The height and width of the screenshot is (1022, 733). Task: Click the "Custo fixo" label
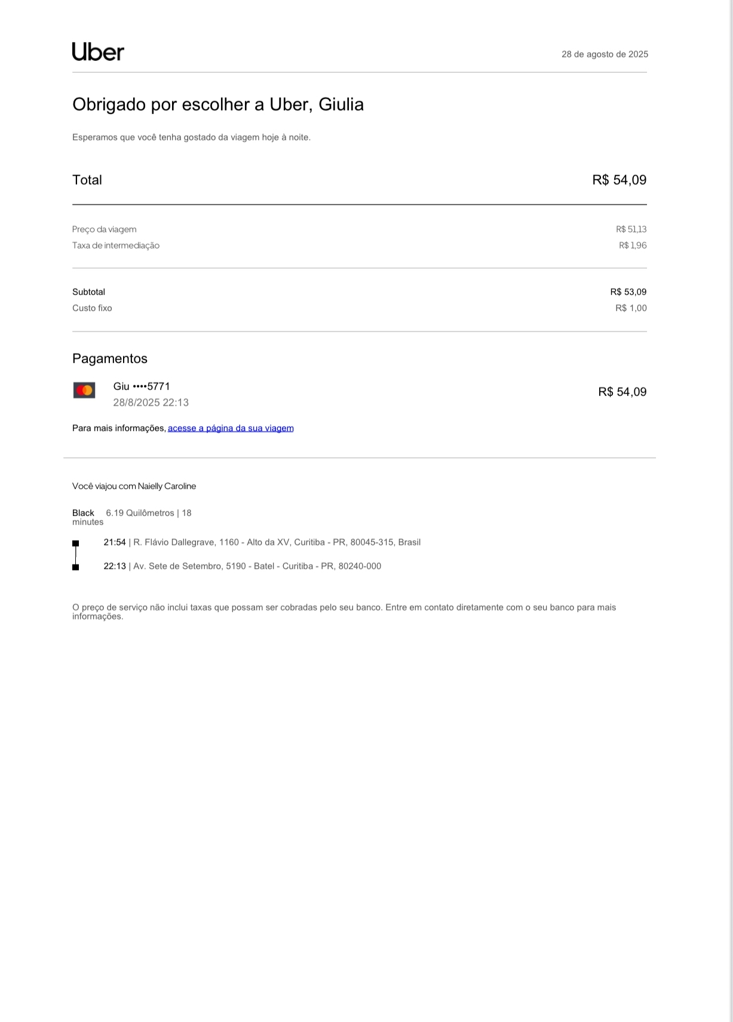point(92,308)
